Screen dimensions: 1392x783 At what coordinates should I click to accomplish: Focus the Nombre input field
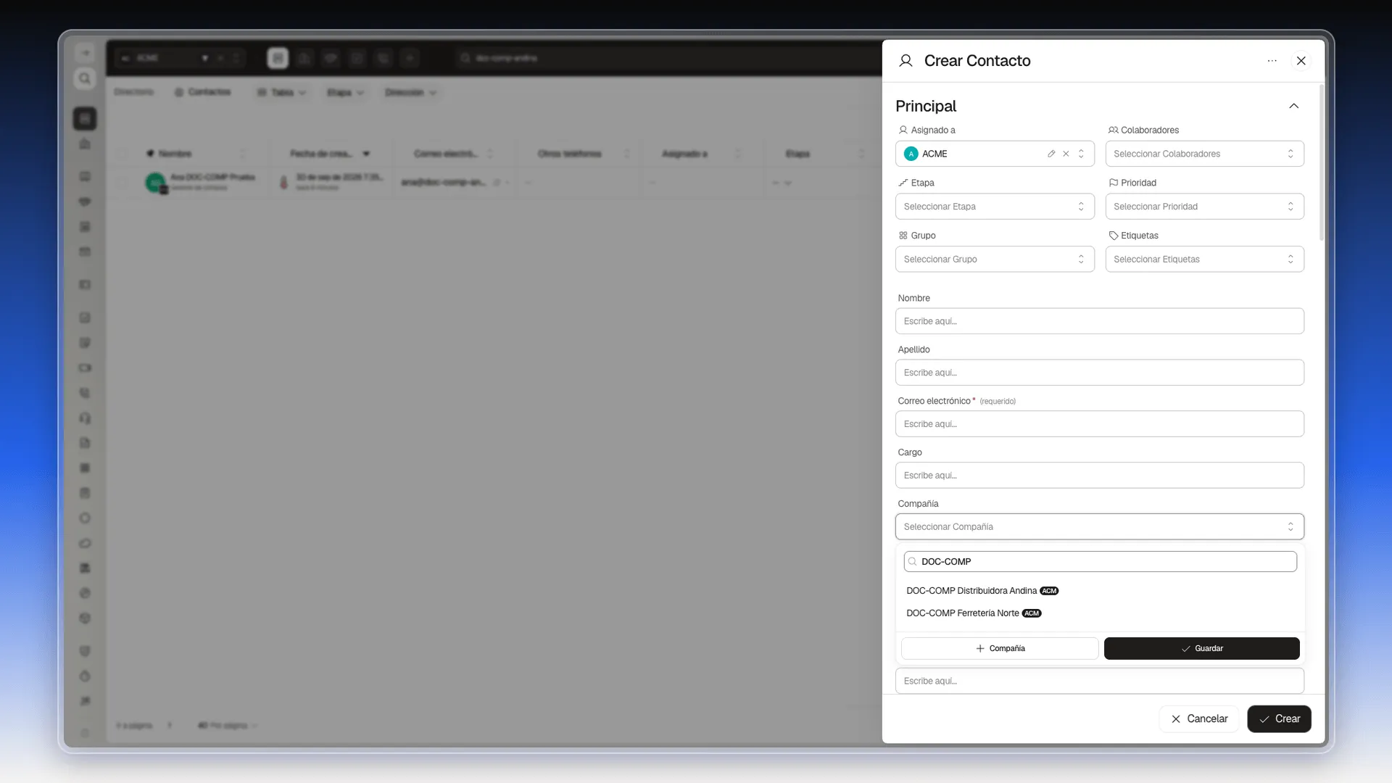1099,321
